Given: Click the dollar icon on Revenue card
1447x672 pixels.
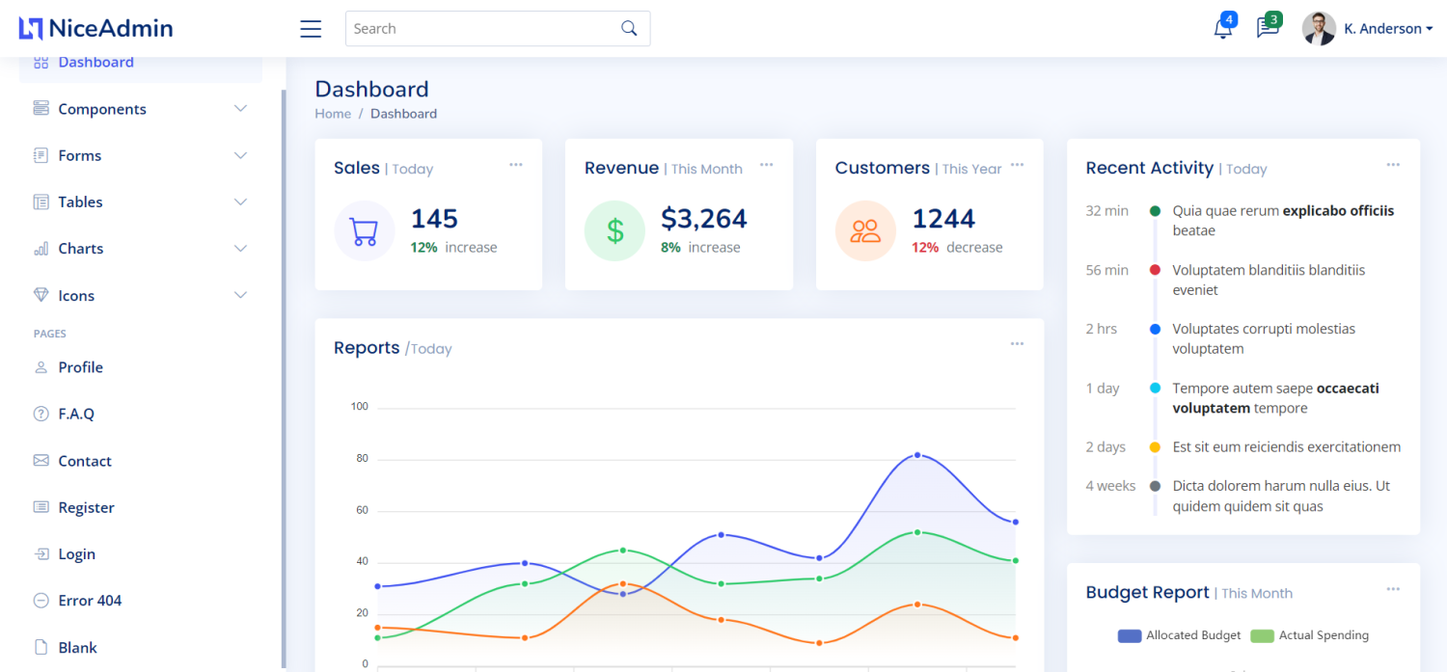Looking at the screenshot, I should [614, 230].
